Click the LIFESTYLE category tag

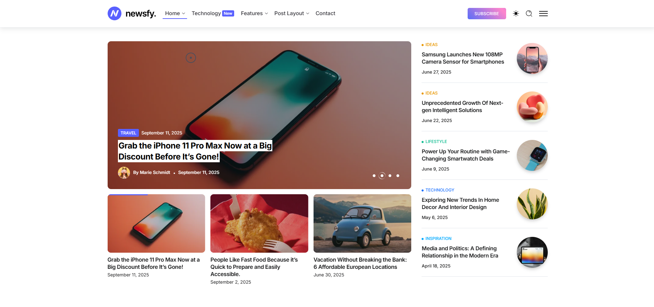click(436, 142)
